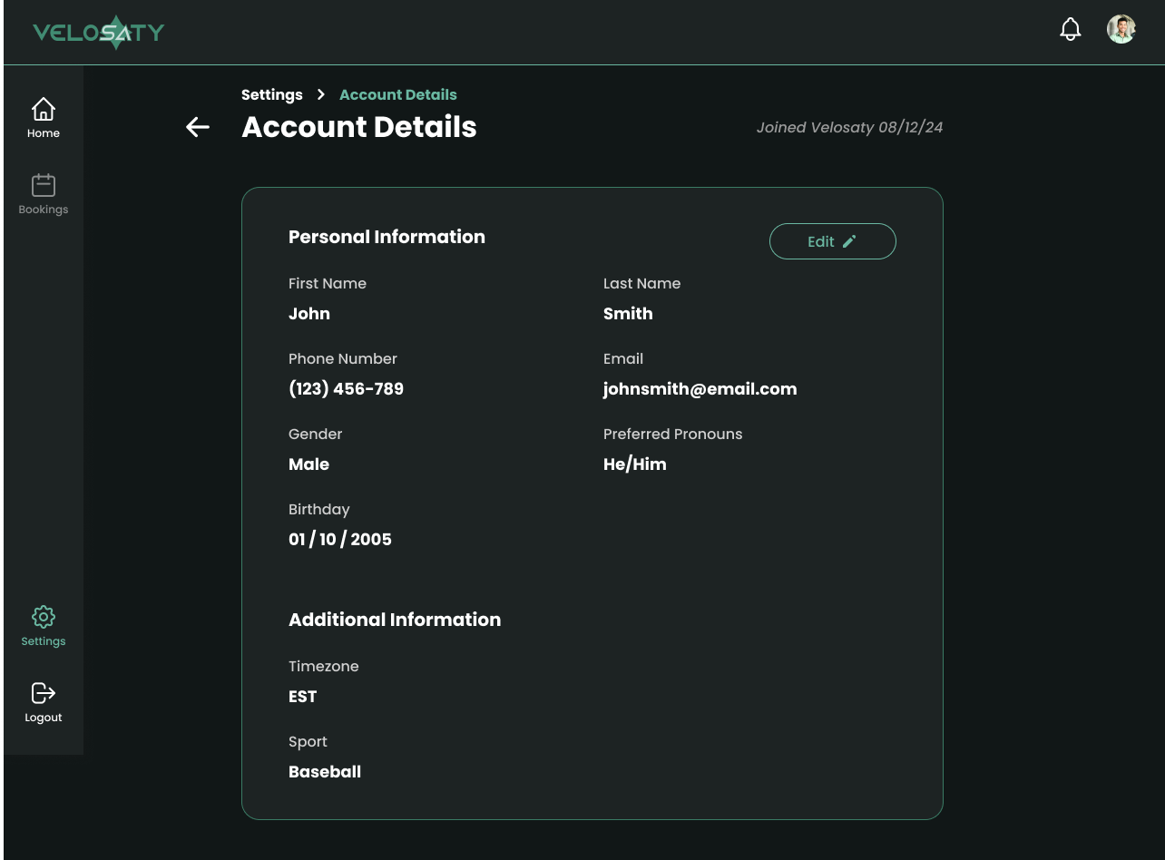1165x860 pixels.
Task: Click the Settings gear icon
Action: (x=44, y=616)
